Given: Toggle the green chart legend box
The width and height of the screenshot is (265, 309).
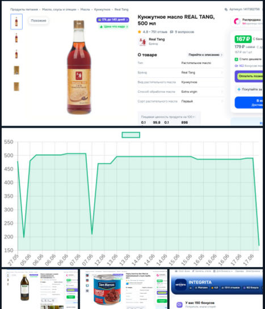Looking at the screenshot, I should click(x=131, y=135).
